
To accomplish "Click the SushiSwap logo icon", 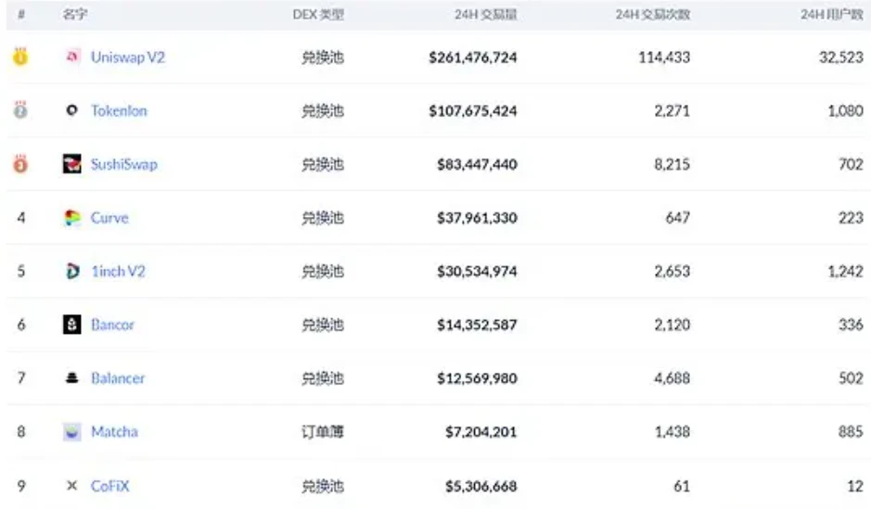I will coord(72,165).
